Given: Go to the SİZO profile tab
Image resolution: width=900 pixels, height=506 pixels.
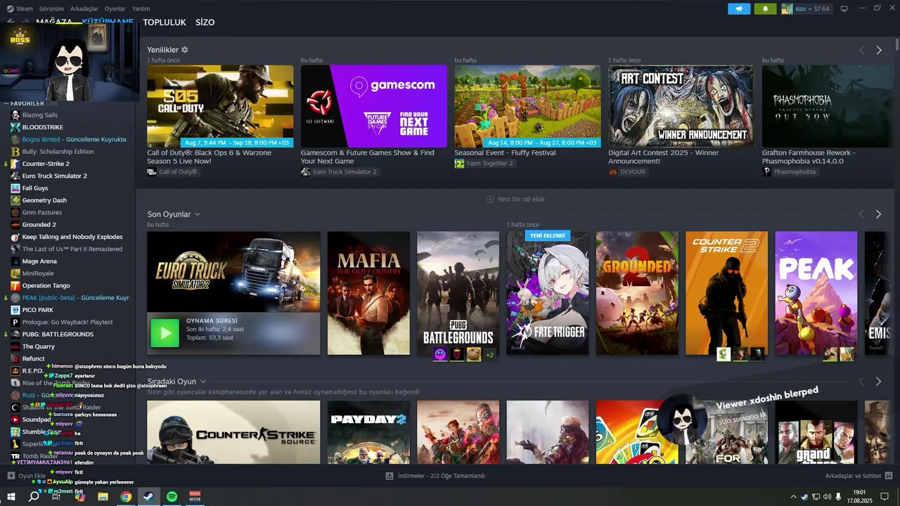Looking at the screenshot, I should (205, 22).
